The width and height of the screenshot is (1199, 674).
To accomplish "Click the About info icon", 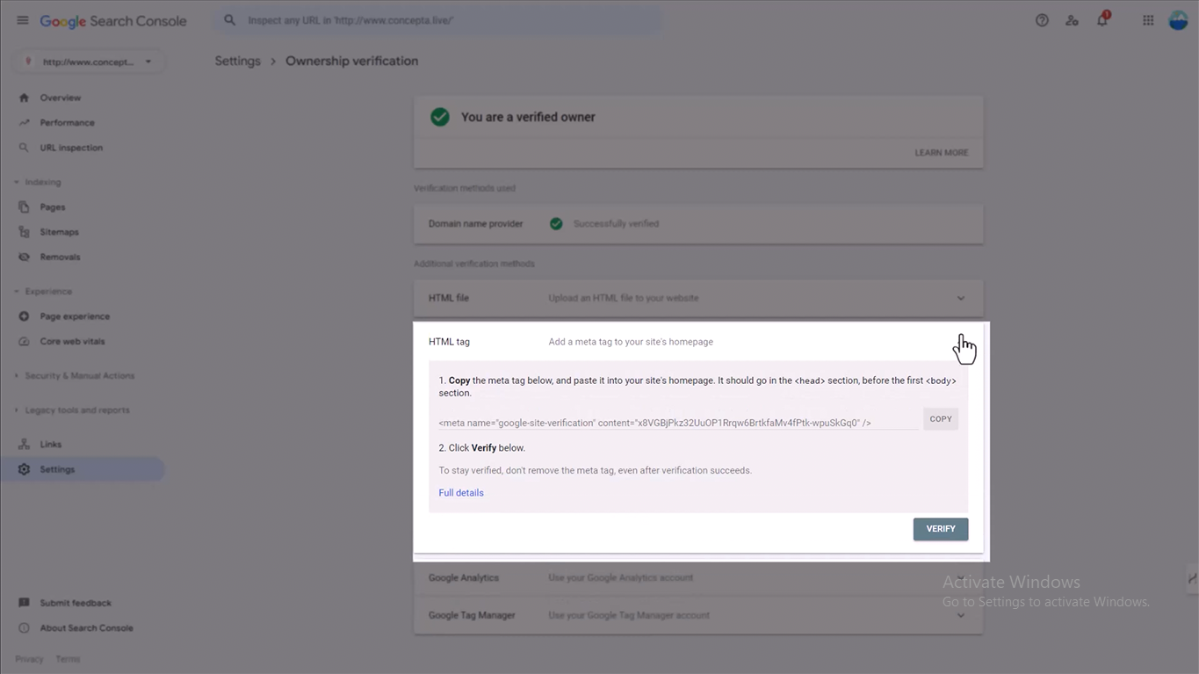I will tap(24, 628).
